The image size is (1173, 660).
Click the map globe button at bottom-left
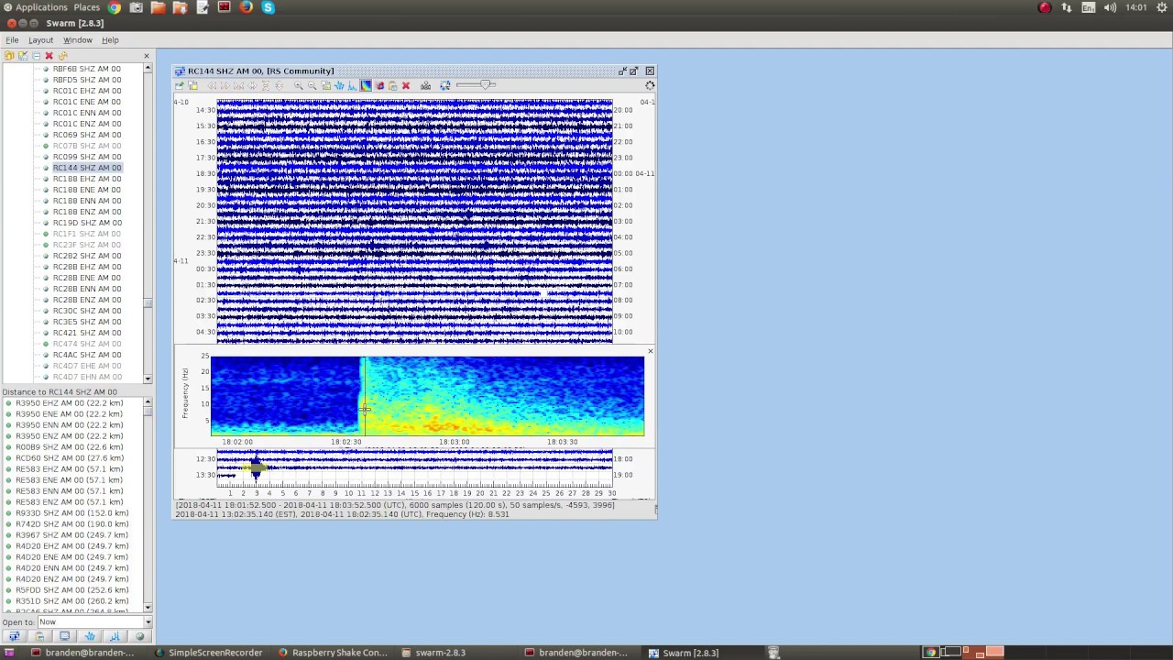[x=139, y=636]
